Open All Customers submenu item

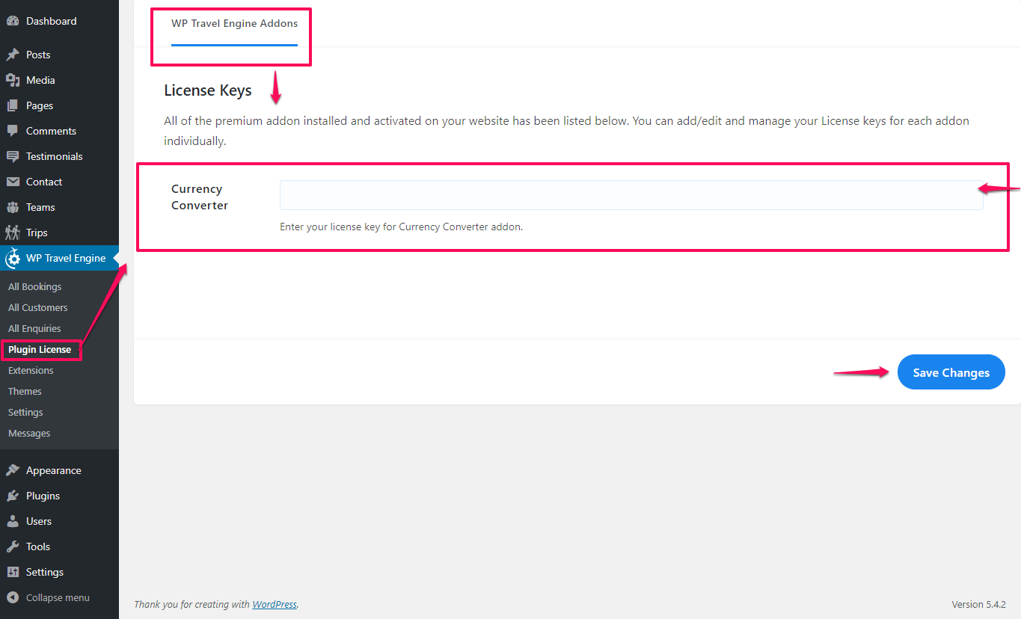(x=38, y=307)
